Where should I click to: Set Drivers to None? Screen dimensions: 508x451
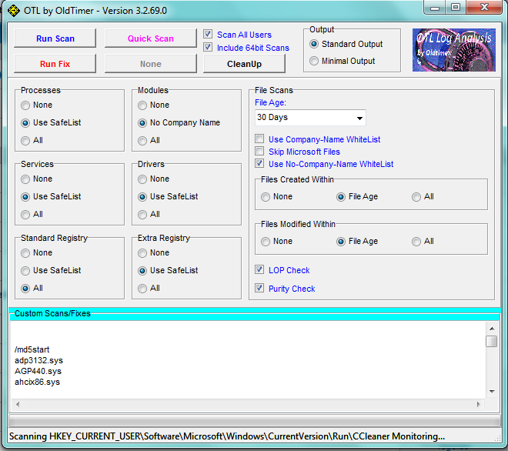142,179
